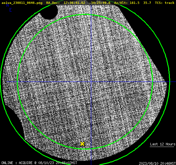Click right end of horizontal blue crosshair line

point(175,82)
